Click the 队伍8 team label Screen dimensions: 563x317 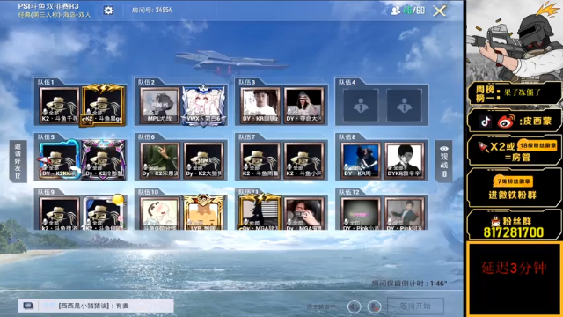[347, 137]
